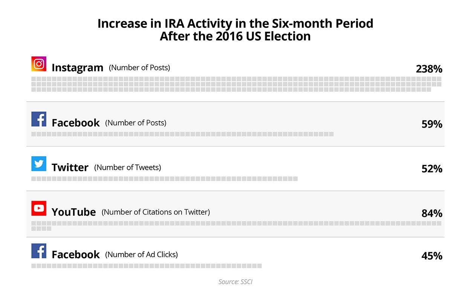The height and width of the screenshot is (294, 471).
Task: Click the 238% value for Instagram
Action: tap(429, 69)
